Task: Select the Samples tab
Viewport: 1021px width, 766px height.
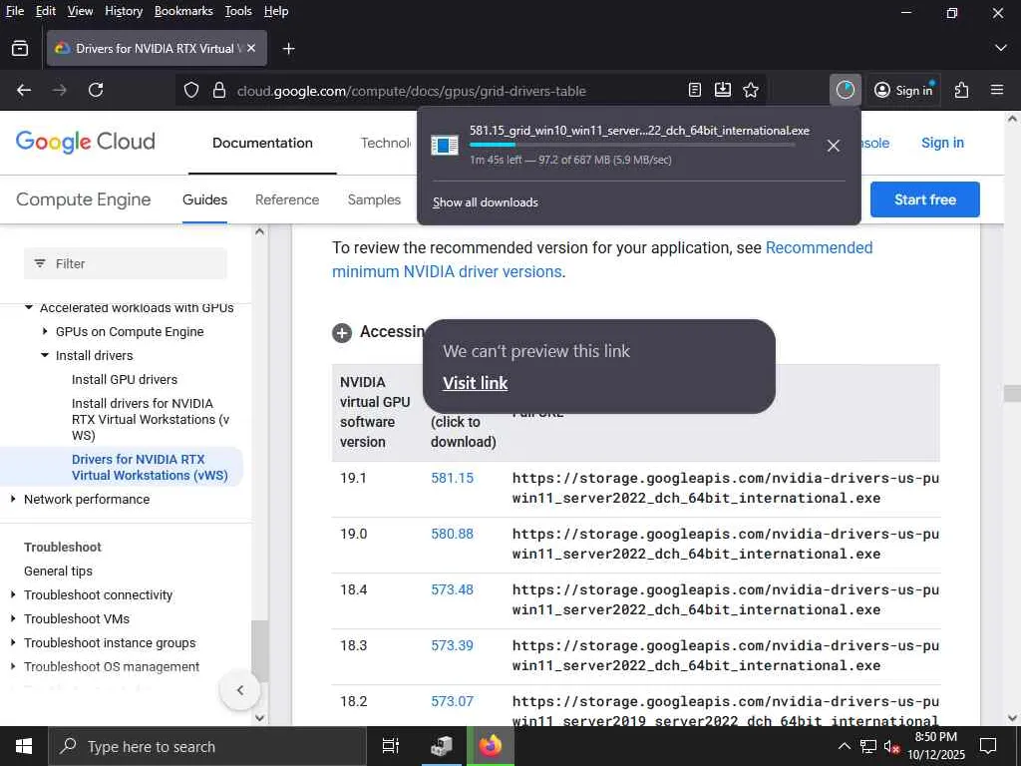Action: pos(374,199)
